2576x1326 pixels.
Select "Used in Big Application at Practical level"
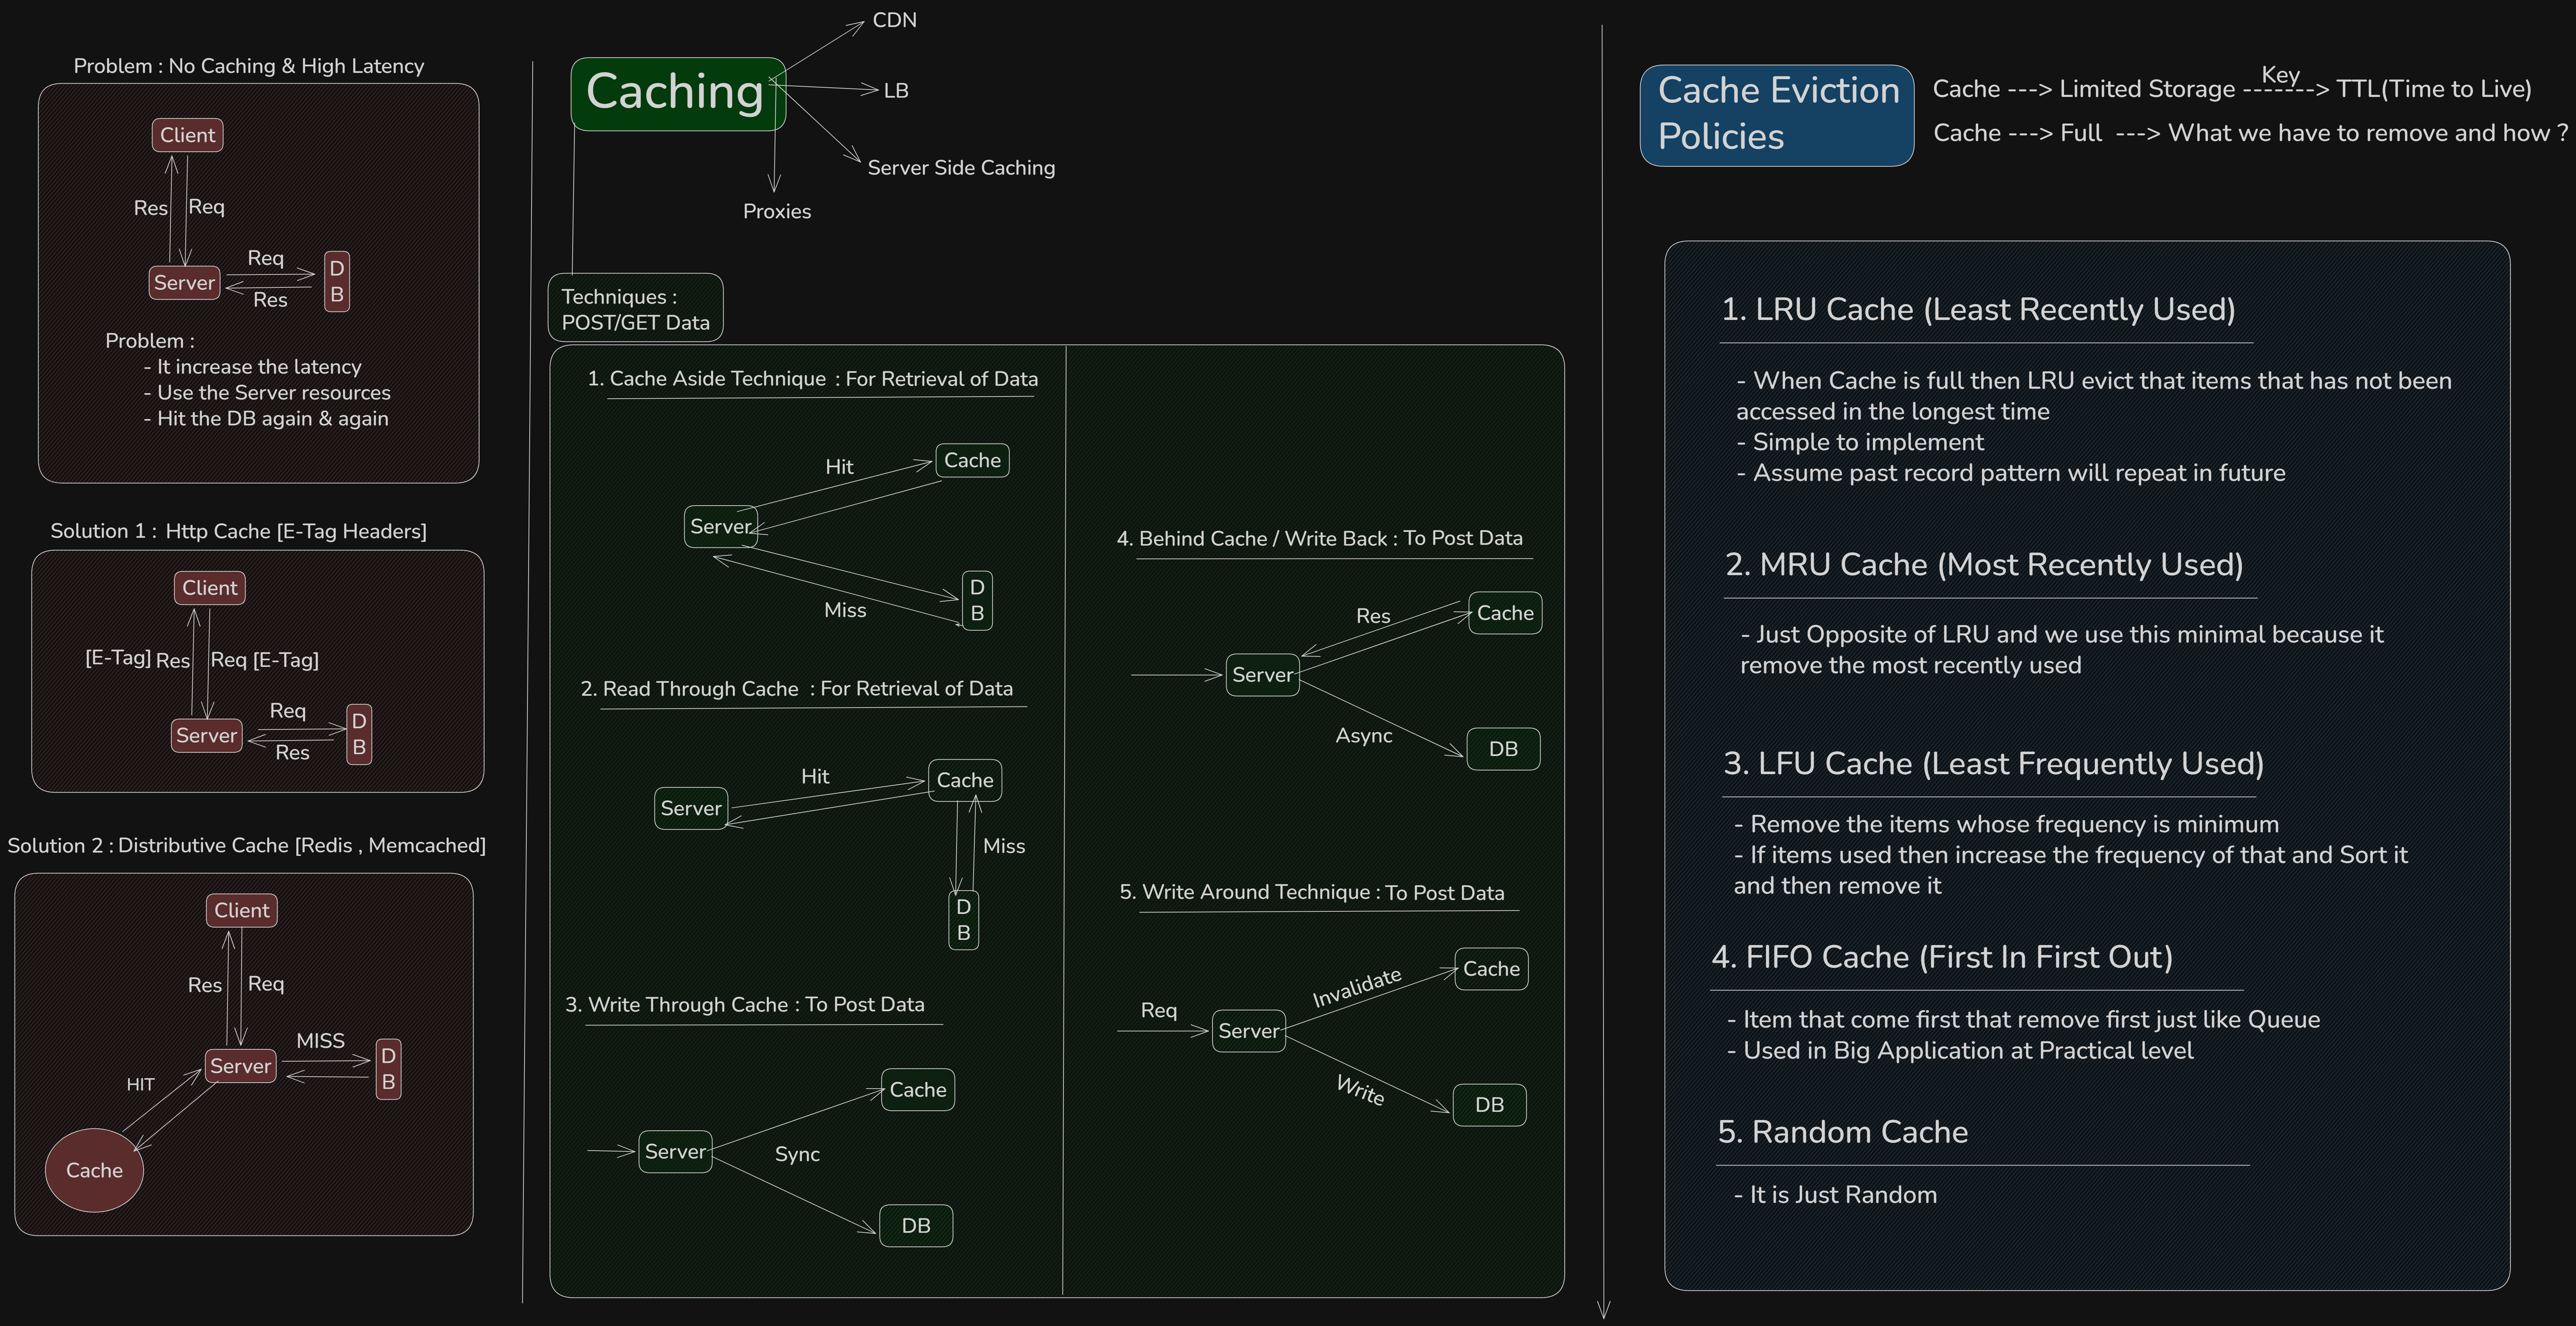point(1960,1051)
